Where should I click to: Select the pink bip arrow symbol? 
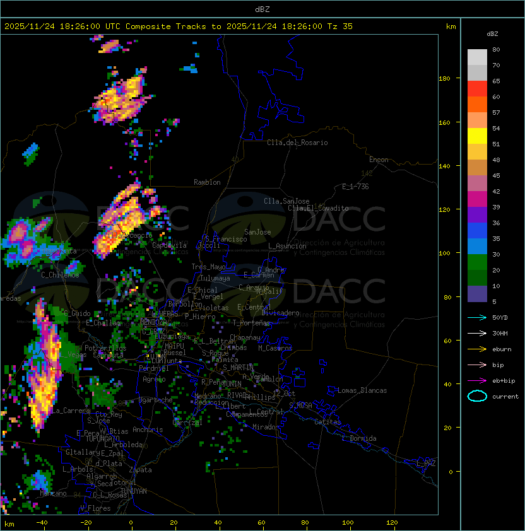[477, 365]
